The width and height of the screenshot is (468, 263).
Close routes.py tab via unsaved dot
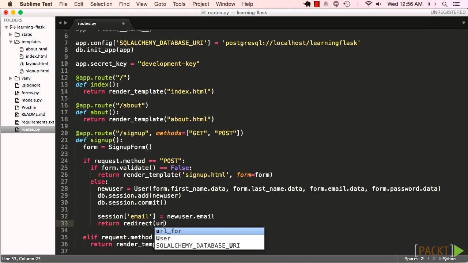click(123, 23)
